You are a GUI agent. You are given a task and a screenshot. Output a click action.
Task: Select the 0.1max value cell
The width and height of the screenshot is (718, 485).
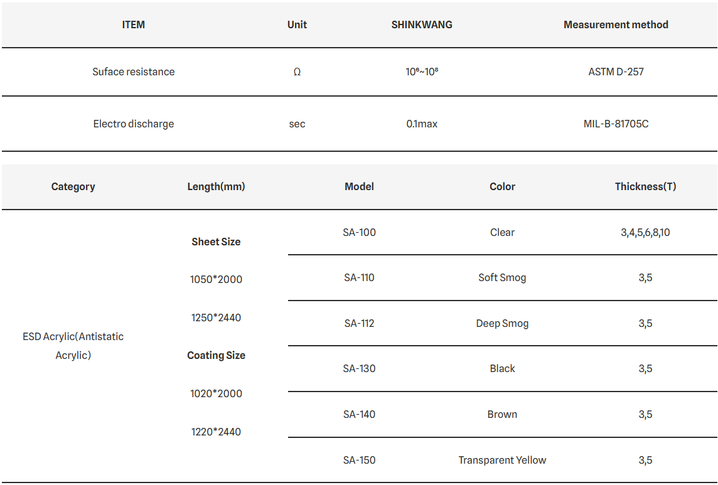(422, 124)
